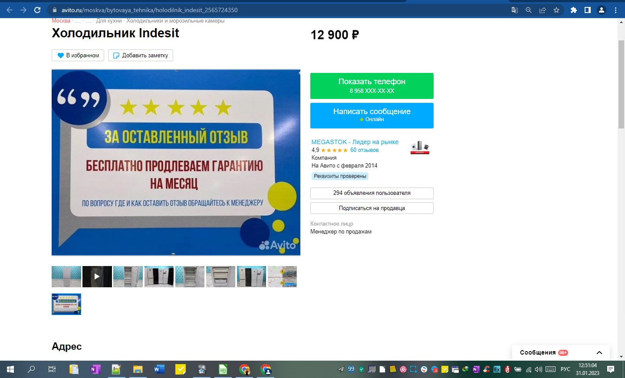Go back to the previous browser page
This screenshot has height=378, width=625.
pos(10,10)
